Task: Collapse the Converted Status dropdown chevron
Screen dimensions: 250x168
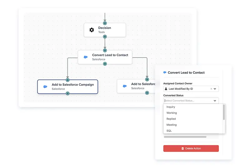Action: (215, 101)
